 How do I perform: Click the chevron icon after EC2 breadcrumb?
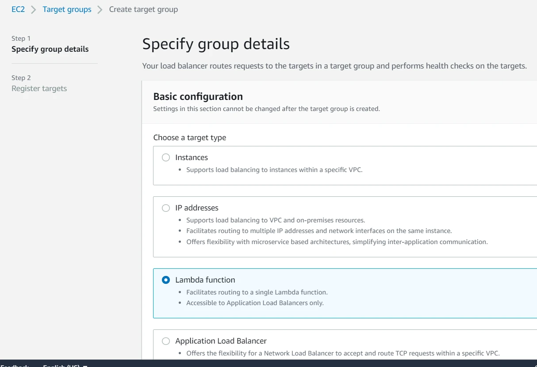(x=34, y=10)
